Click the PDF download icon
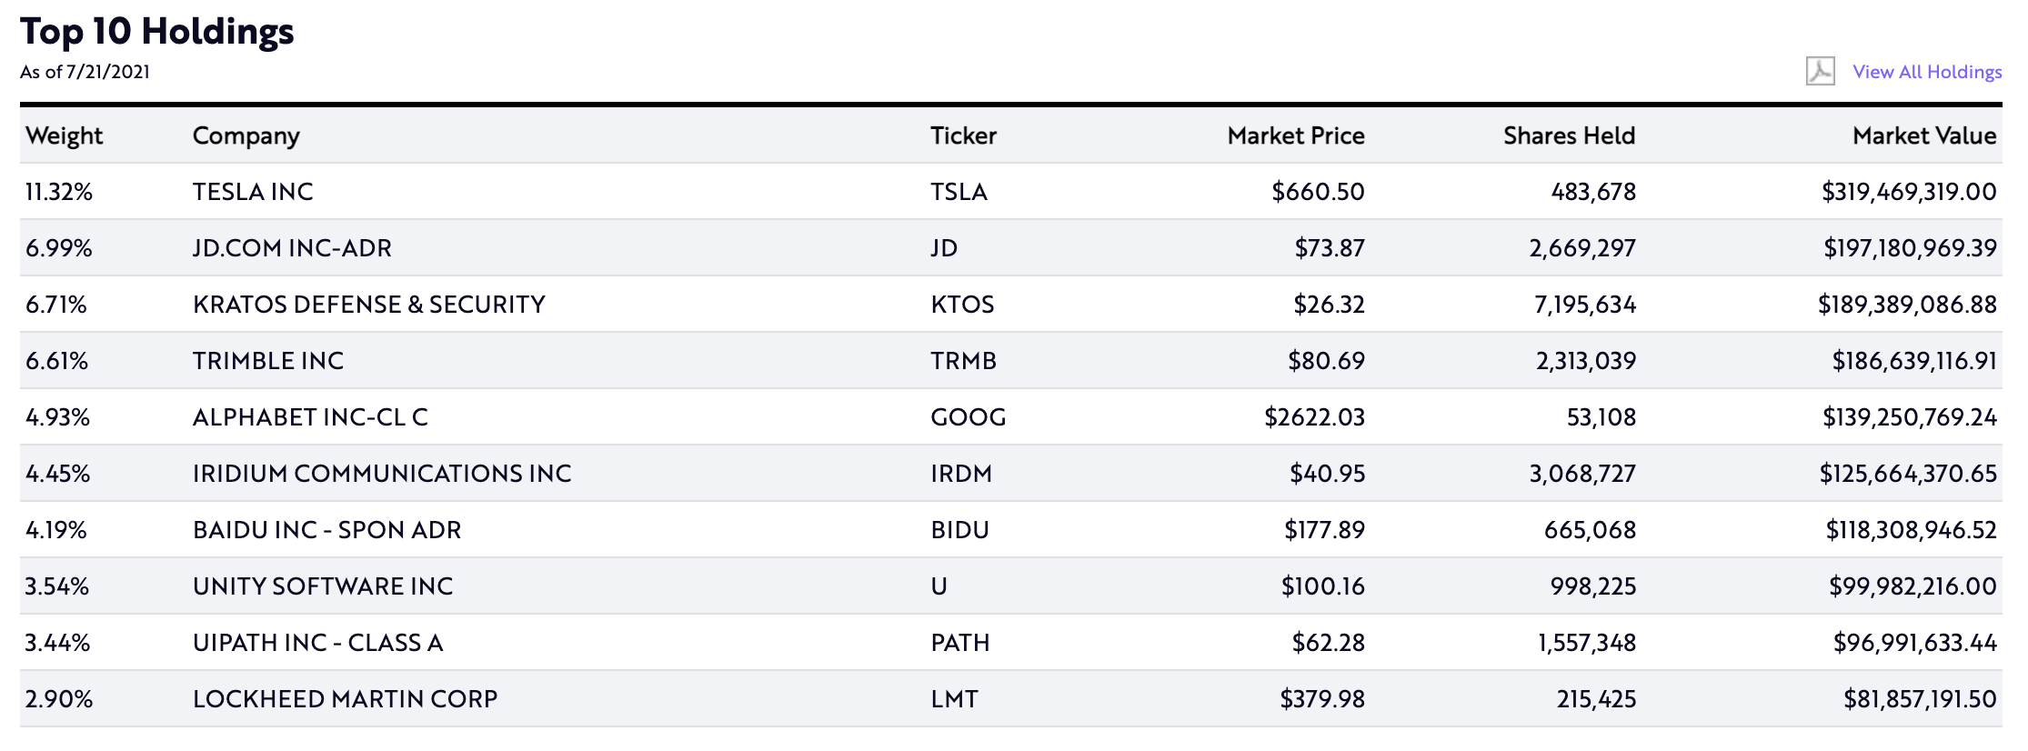The image size is (2028, 751). tap(1820, 71)
